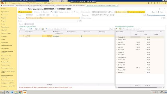Viewport: 167px width, 94px height.
Task: Click the 'Записать' button
Action: [36, 12]
